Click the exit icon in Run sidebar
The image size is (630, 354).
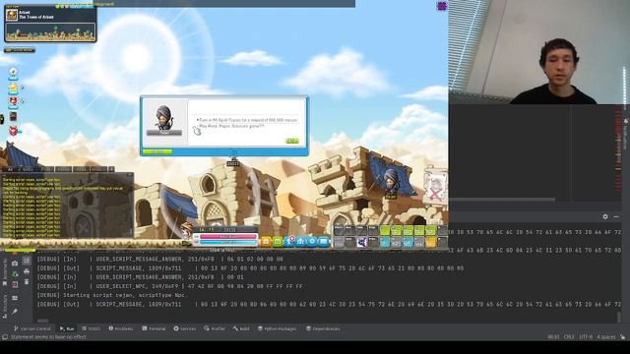(15, 284)
